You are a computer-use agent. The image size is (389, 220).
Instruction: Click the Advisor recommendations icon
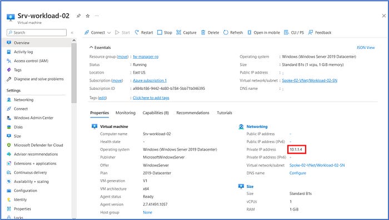point(9,154)
